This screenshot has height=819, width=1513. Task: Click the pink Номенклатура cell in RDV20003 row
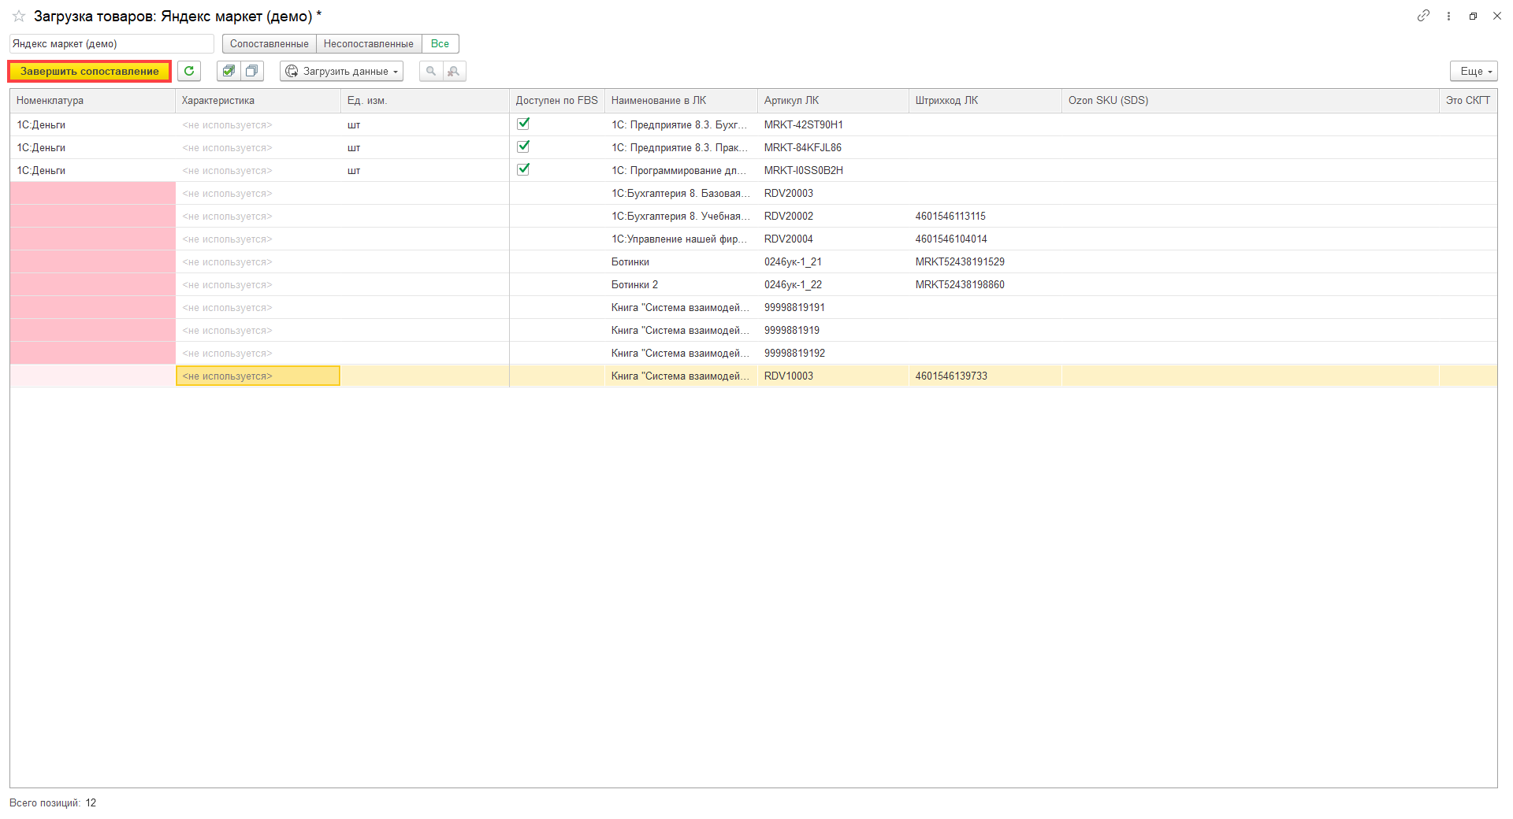(92, 193)
